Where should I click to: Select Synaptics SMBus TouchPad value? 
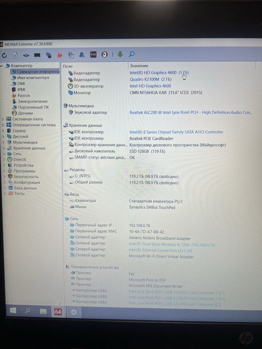click(x=152, y=207)
